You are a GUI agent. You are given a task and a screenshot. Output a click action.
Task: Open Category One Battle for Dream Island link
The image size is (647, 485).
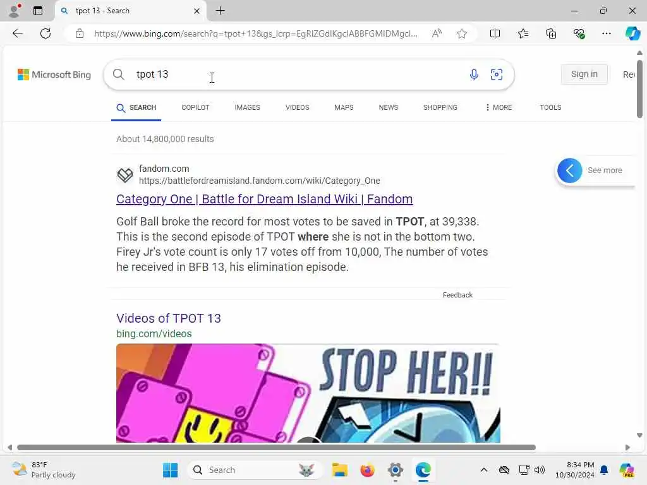pos(265,199)
